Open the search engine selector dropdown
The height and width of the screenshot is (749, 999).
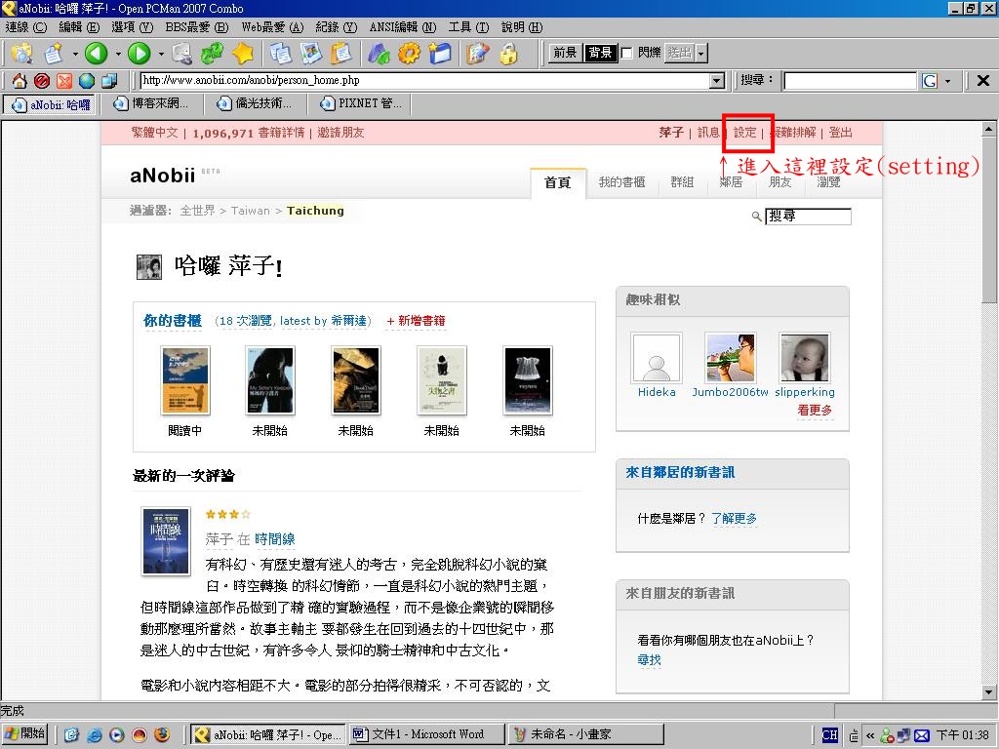tap(948, 81)
